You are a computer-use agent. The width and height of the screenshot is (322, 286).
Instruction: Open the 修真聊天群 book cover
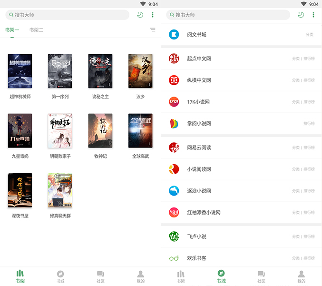coord(60,190)
